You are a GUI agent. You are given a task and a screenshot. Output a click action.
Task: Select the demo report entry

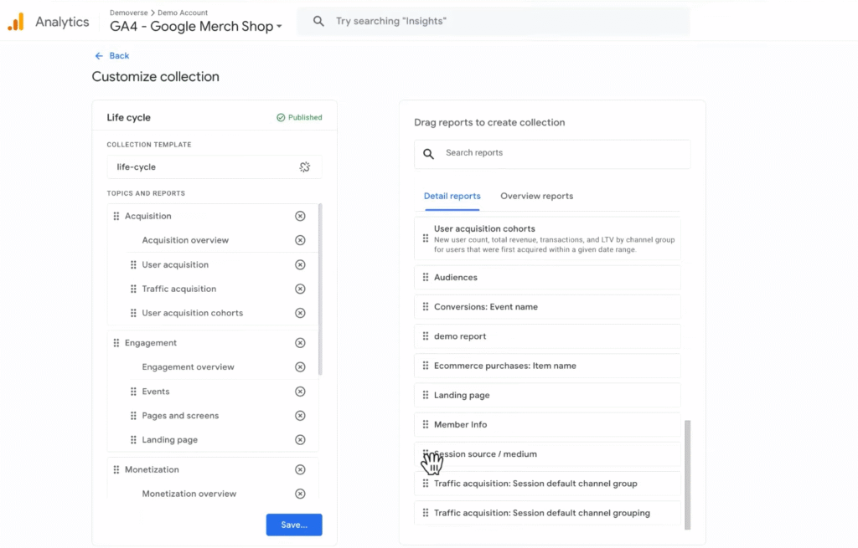547,336
